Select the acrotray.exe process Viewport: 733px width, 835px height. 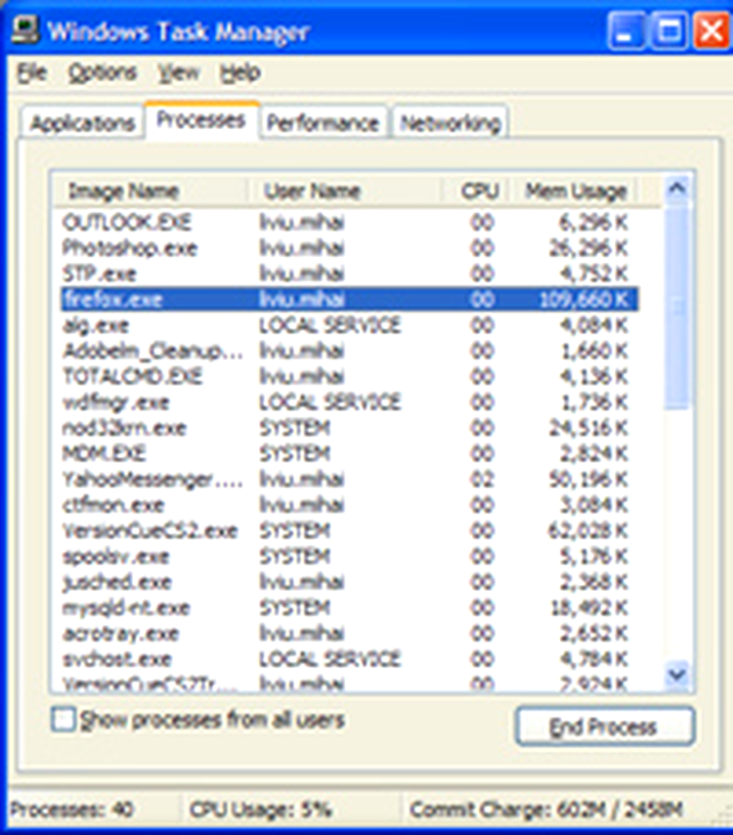tap(349, 633)
